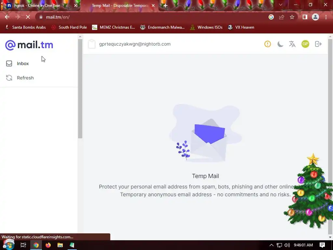Launch Firefox from the taskbar
The image size is (333, 250).
click(x=48, y=245)
